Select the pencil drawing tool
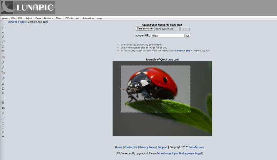 (x=3, y=37)
